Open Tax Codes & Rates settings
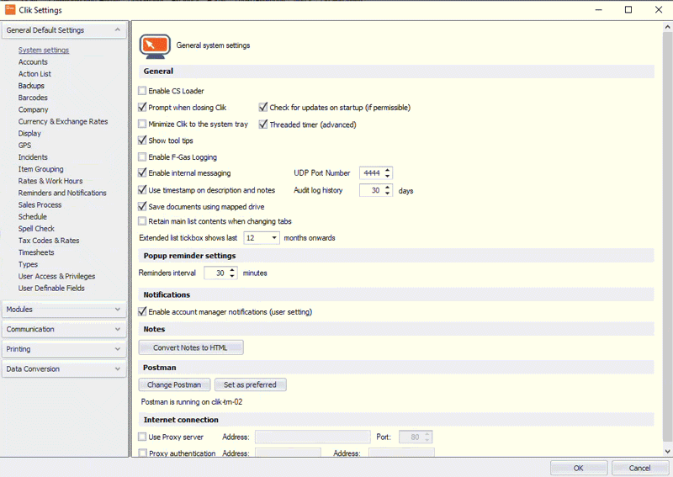 [x=49, y=241]
